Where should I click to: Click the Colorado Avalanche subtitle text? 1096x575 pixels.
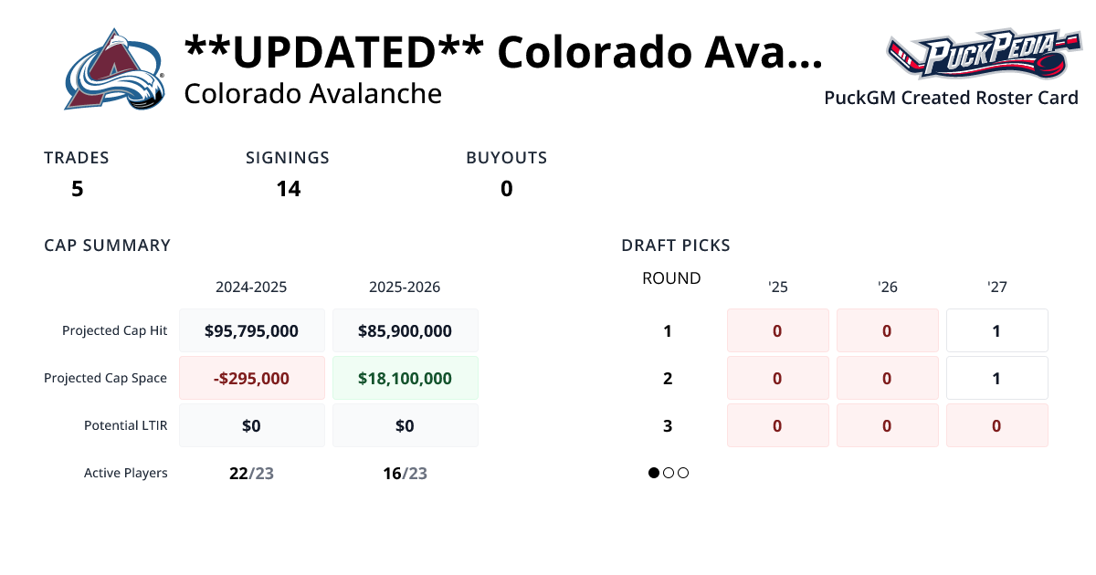point(311,93)
